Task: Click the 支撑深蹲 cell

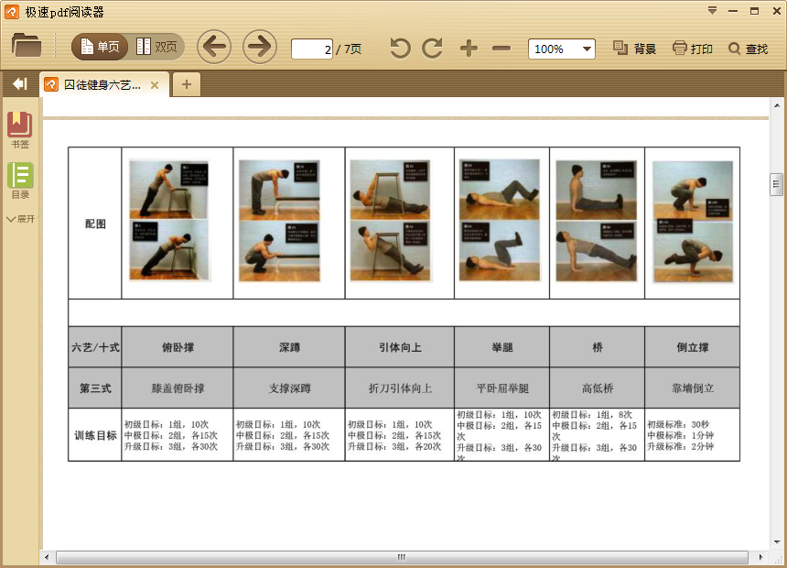Action: [289, 388]
